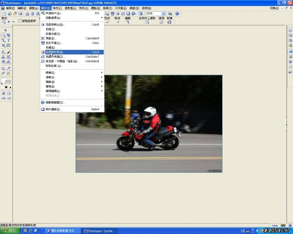293x234 pixels.
Task: Click the New file toolbar icon
Action: 4,14
